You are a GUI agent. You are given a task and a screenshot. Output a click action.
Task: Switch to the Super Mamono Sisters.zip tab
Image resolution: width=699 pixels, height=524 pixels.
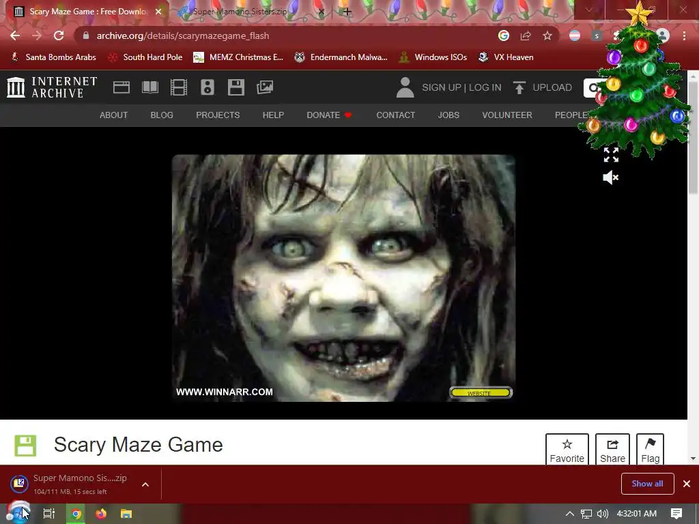pyautogui.click(x=240, y=12)
